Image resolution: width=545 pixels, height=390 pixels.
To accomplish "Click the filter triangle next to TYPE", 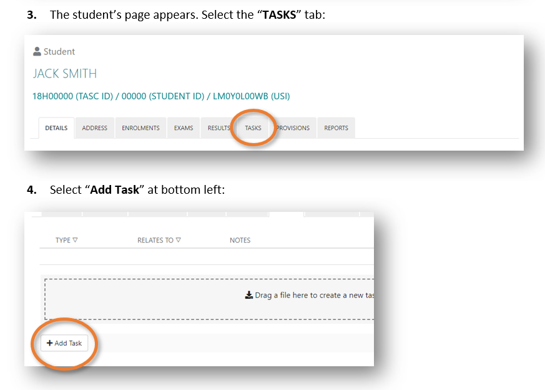I will pyautogui.click(x=75, y=240).
